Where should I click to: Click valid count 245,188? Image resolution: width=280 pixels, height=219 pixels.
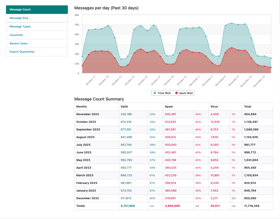[126, 114]
